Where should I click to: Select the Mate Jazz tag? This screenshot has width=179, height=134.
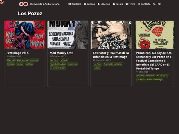pyautogui.click(x=11, y=60)
